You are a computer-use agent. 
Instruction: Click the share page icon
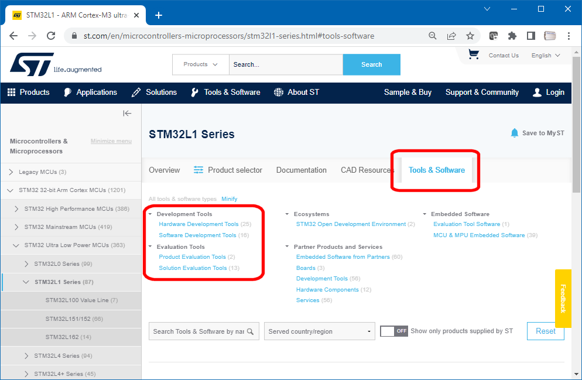(451, 36)
